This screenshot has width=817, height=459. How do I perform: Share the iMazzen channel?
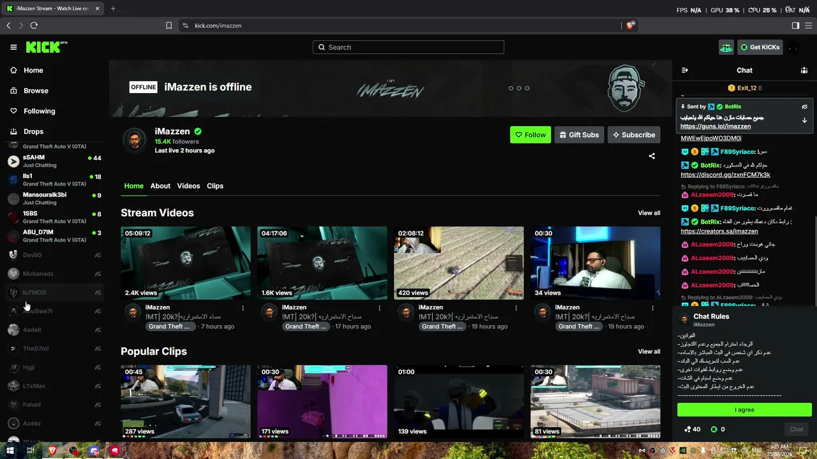point(652,156)
